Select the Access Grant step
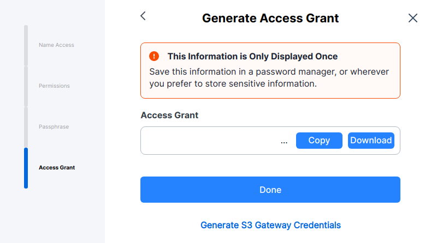 click(57, 168)
